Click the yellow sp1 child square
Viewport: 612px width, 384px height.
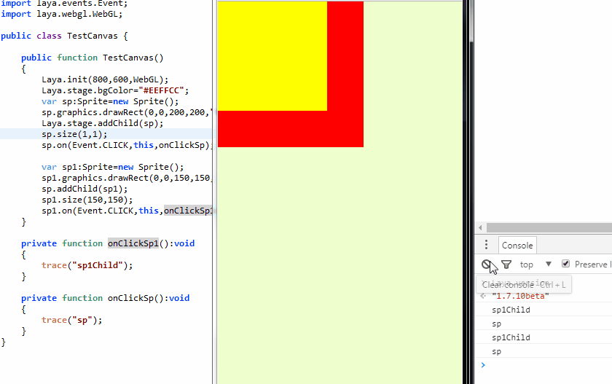pos(272,56)
